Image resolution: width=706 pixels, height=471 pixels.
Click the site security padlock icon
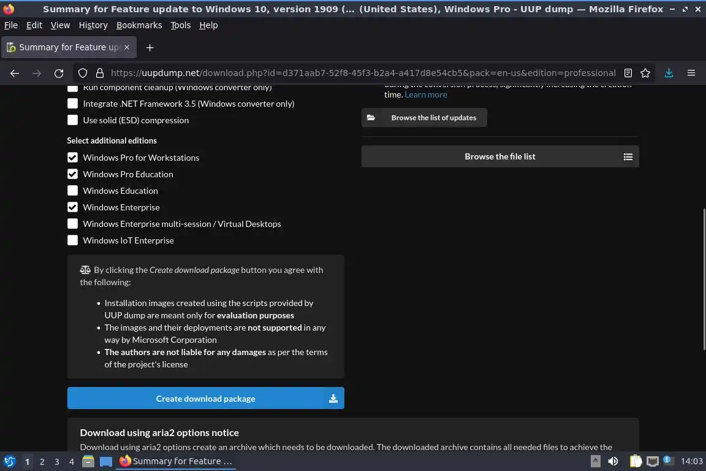(100, 73)
